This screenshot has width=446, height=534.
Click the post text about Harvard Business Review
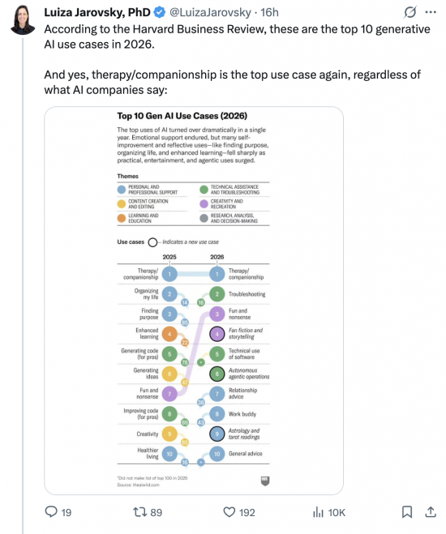(237, 36)
